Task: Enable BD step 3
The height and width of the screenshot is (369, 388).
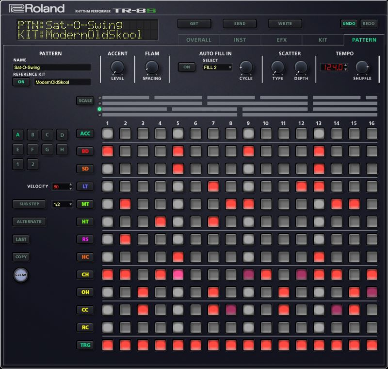Action: [143, 151]
